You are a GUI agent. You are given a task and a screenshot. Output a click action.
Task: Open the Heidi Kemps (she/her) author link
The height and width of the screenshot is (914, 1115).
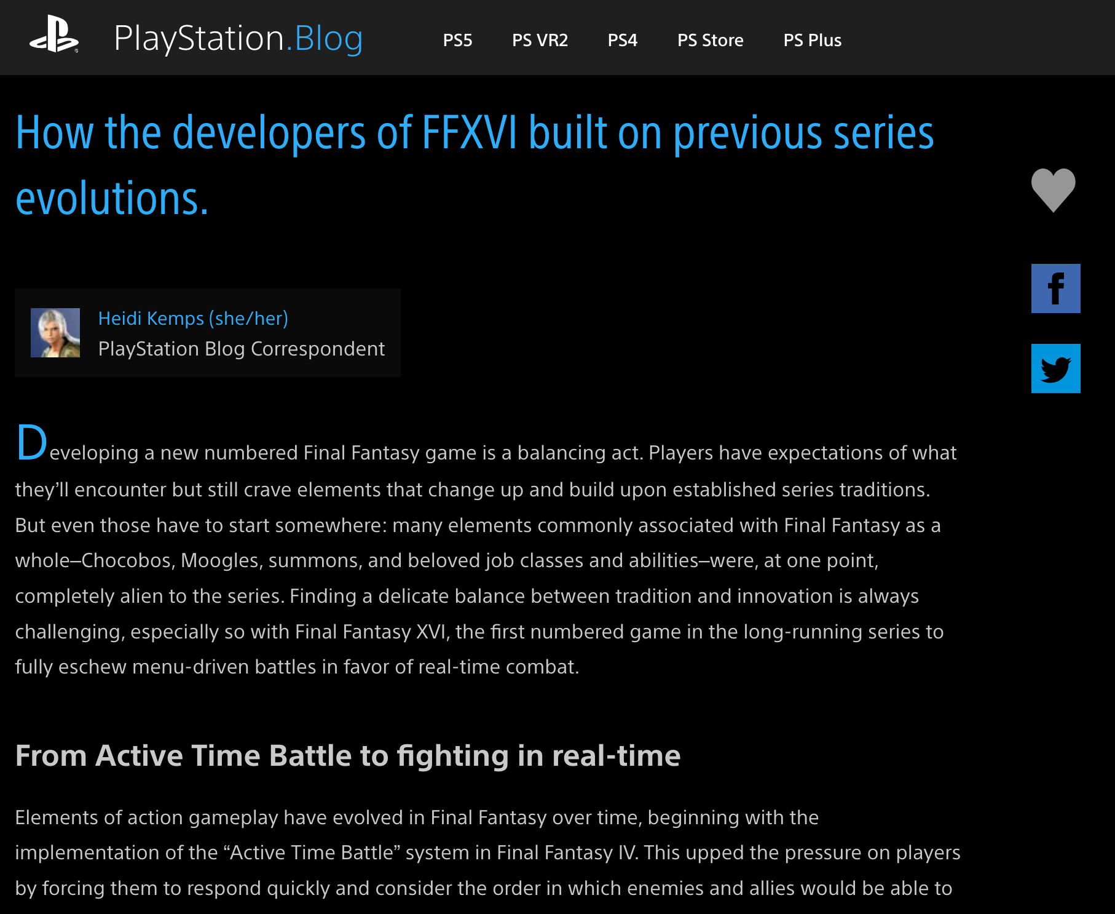pos(193,319)
